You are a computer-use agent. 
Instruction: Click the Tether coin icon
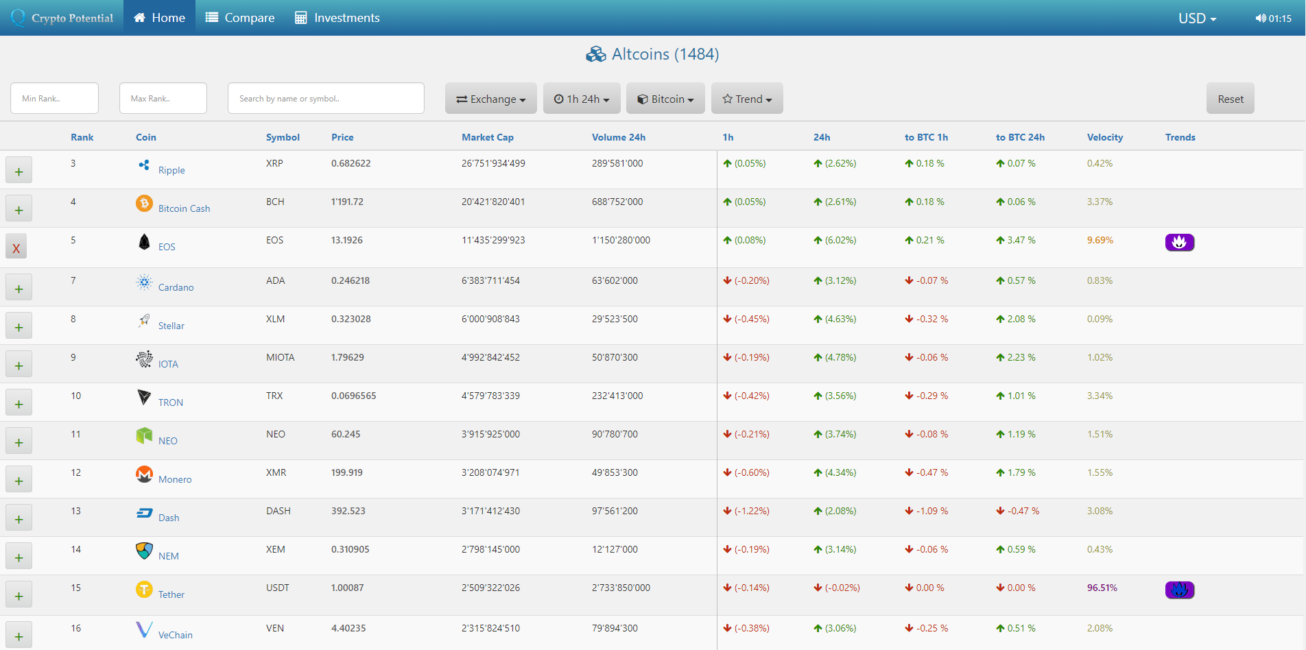(x=144, y=589)
